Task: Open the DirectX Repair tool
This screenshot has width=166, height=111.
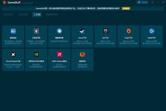Action: [x=13, y=54]
